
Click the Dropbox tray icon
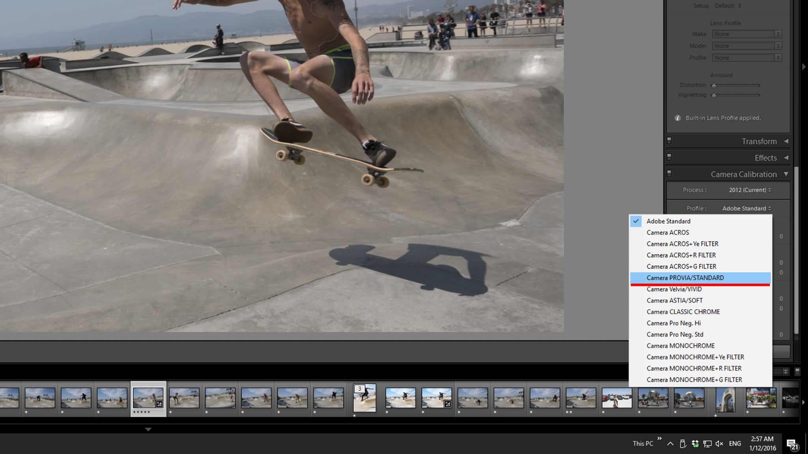tap(695, 444)
